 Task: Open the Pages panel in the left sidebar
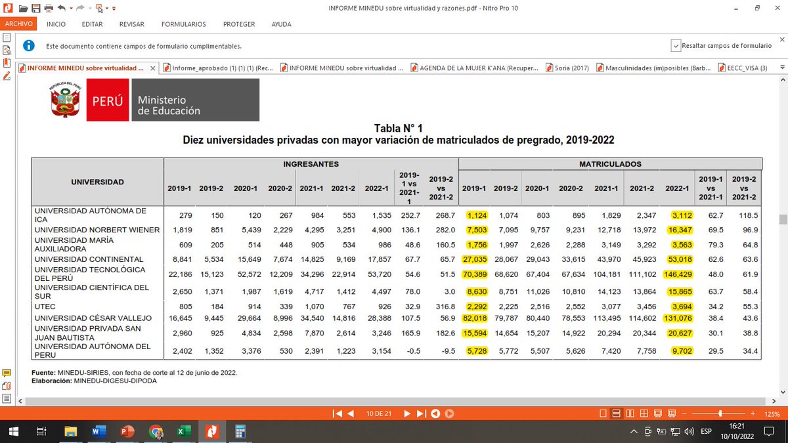point(7,37)
